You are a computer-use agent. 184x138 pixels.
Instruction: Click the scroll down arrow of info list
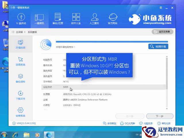pos(167,109)
